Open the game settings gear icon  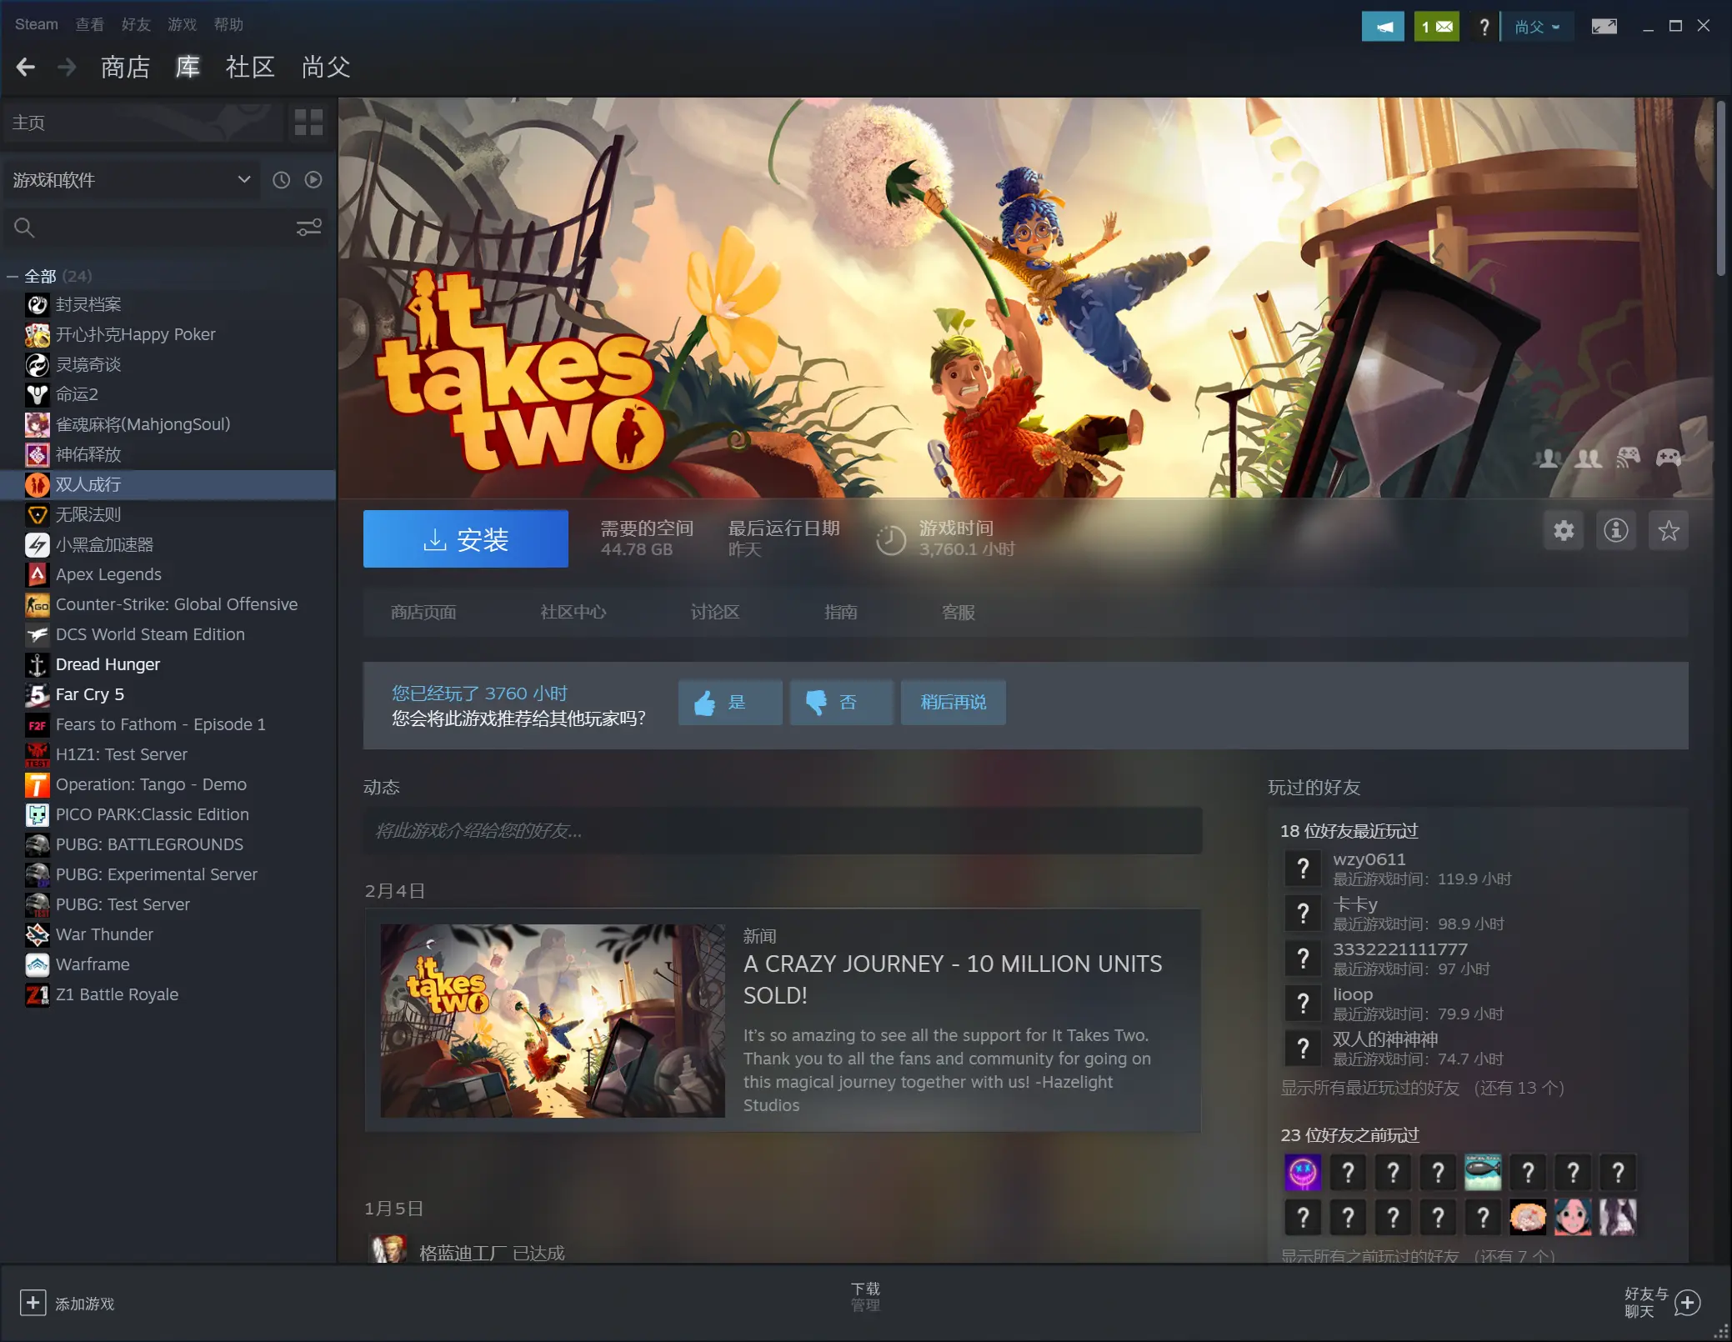point(1564,530)
